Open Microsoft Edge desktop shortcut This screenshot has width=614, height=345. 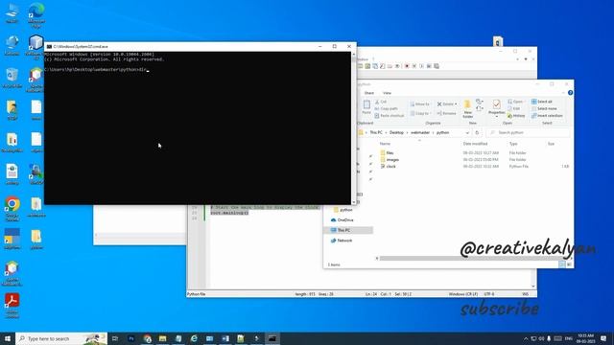coord(36,15)
